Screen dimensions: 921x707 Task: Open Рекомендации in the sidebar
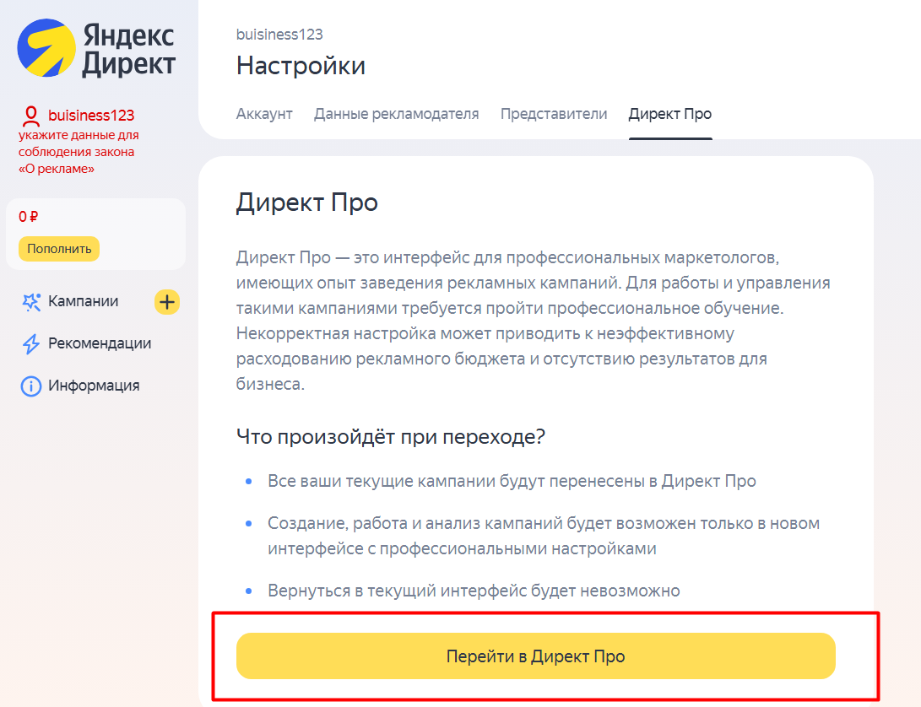[100, 343]
